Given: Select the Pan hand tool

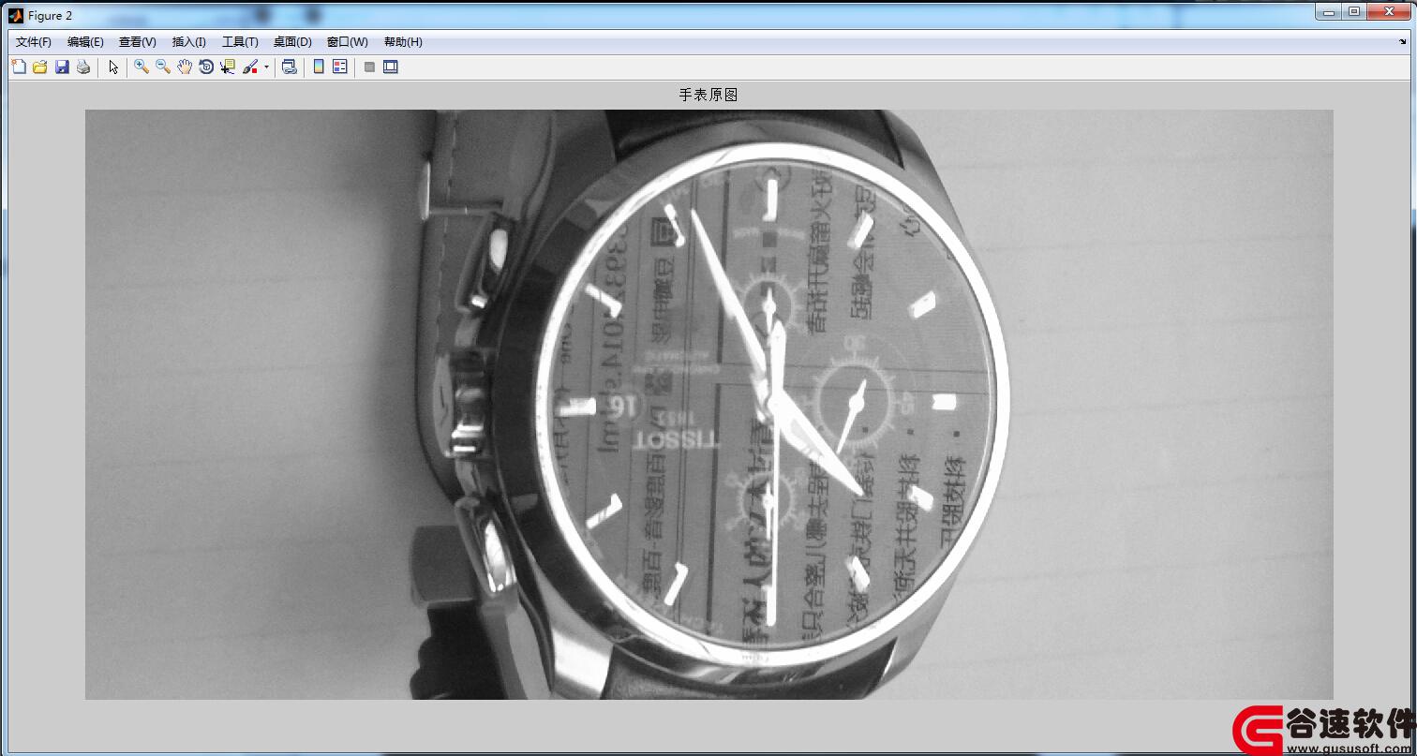Looking at the screenshot, I should coord(185,67).
